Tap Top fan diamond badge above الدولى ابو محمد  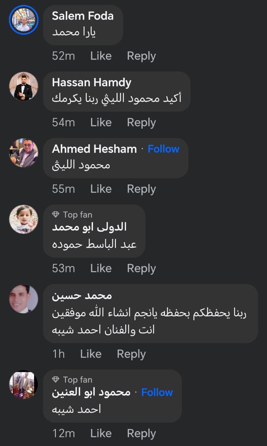point(55,215)
